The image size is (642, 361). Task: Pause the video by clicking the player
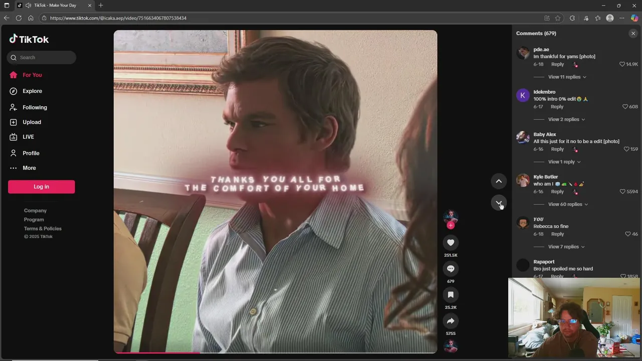click(x=275, y=192)
